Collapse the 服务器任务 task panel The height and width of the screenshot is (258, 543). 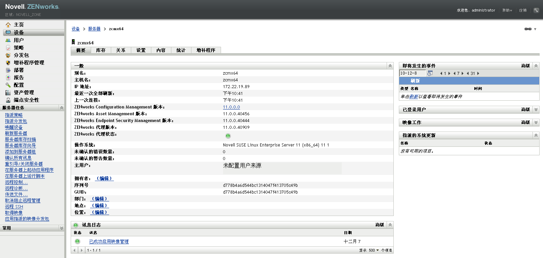62,108
